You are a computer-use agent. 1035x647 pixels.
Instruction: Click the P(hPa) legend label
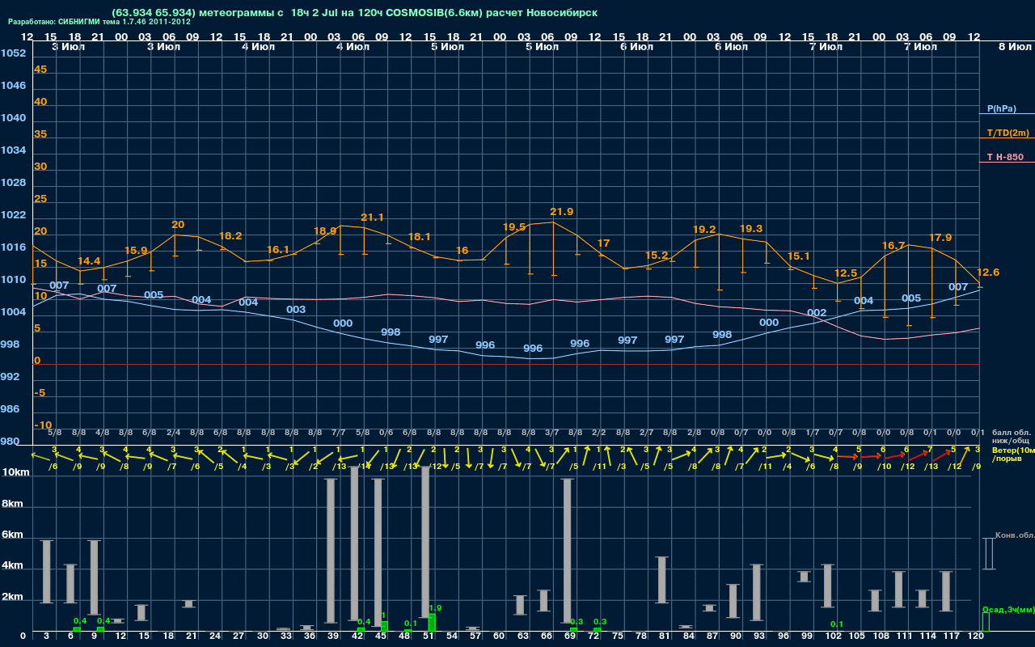click(1001, 108)
